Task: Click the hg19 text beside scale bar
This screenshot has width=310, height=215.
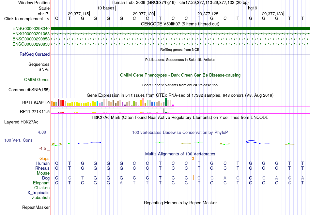Action: [x=253, y=8]
